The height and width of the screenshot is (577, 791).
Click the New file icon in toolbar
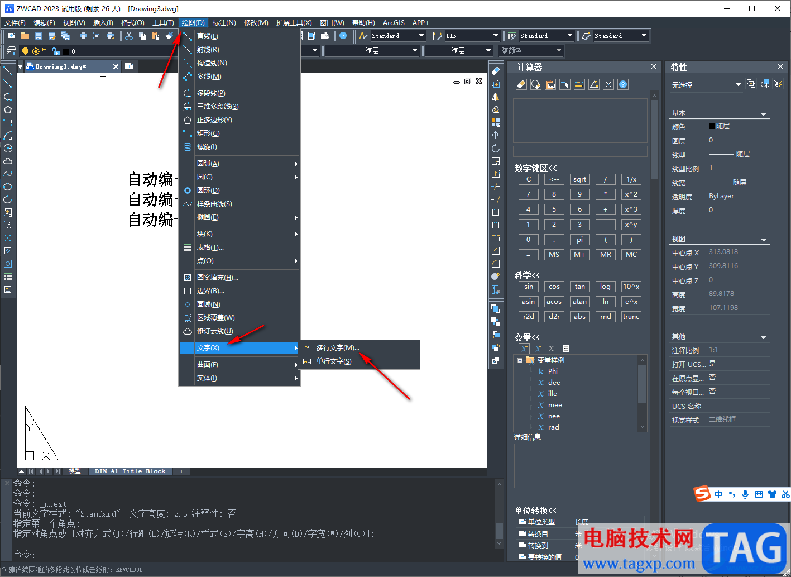click(12, 36)
